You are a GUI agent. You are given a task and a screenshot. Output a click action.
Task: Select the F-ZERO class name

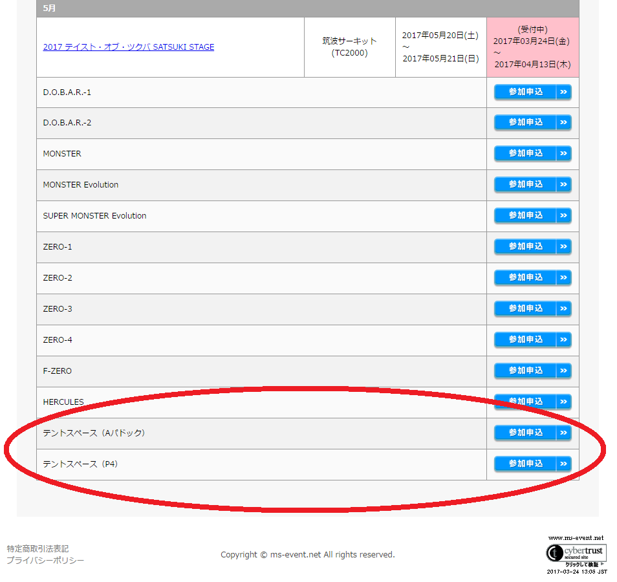coord(57,371)
